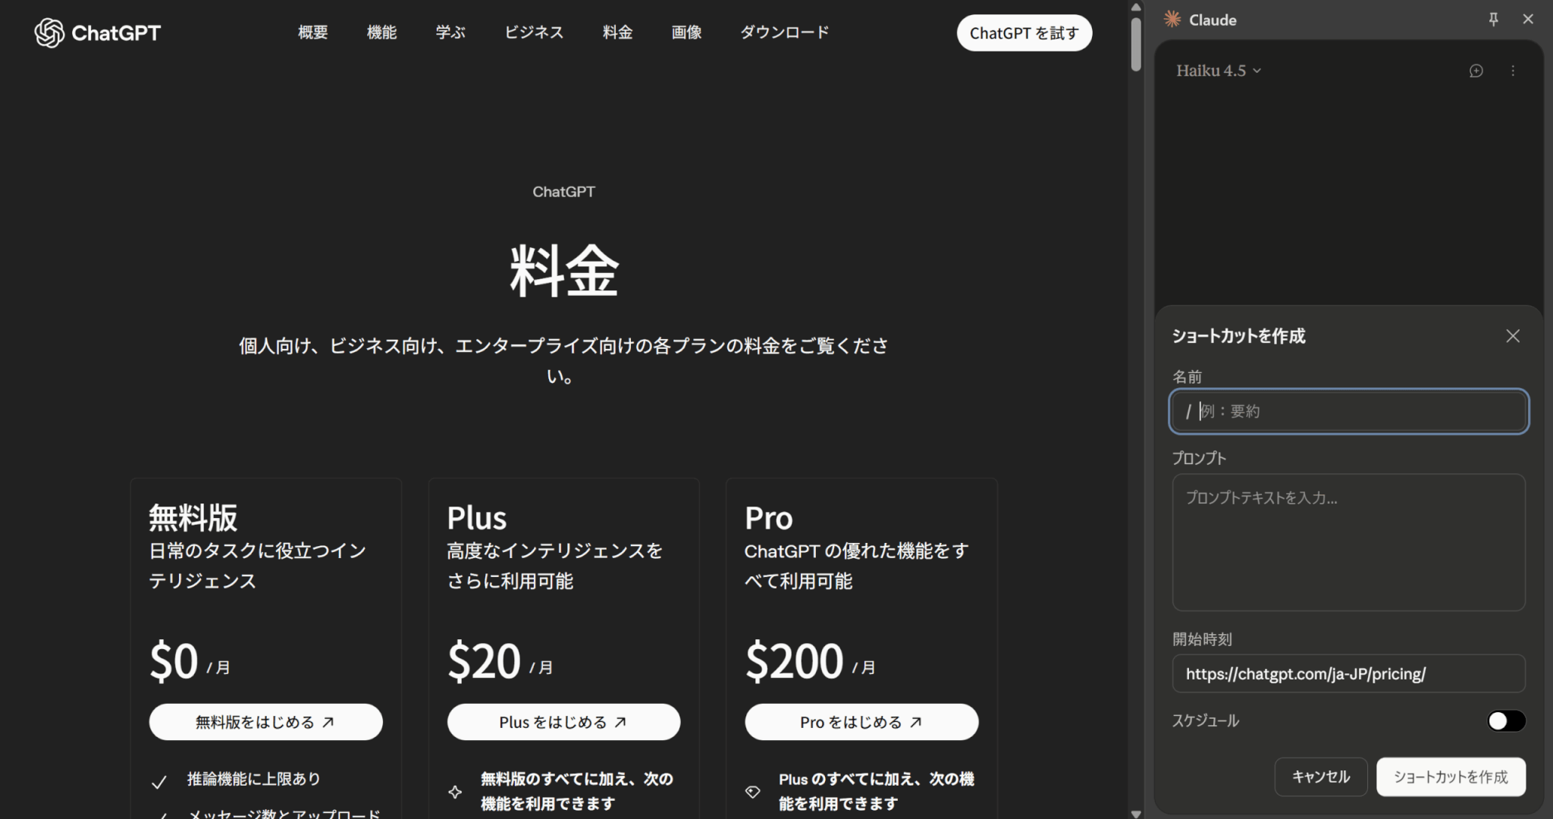Click the sparkle icon under the Plus plan

pos(455,792)
